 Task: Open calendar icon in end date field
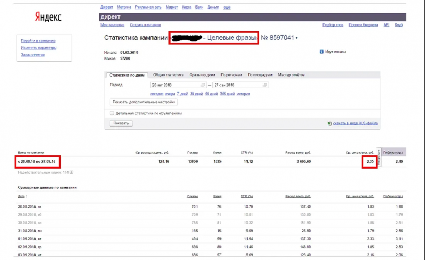[265, 85]
